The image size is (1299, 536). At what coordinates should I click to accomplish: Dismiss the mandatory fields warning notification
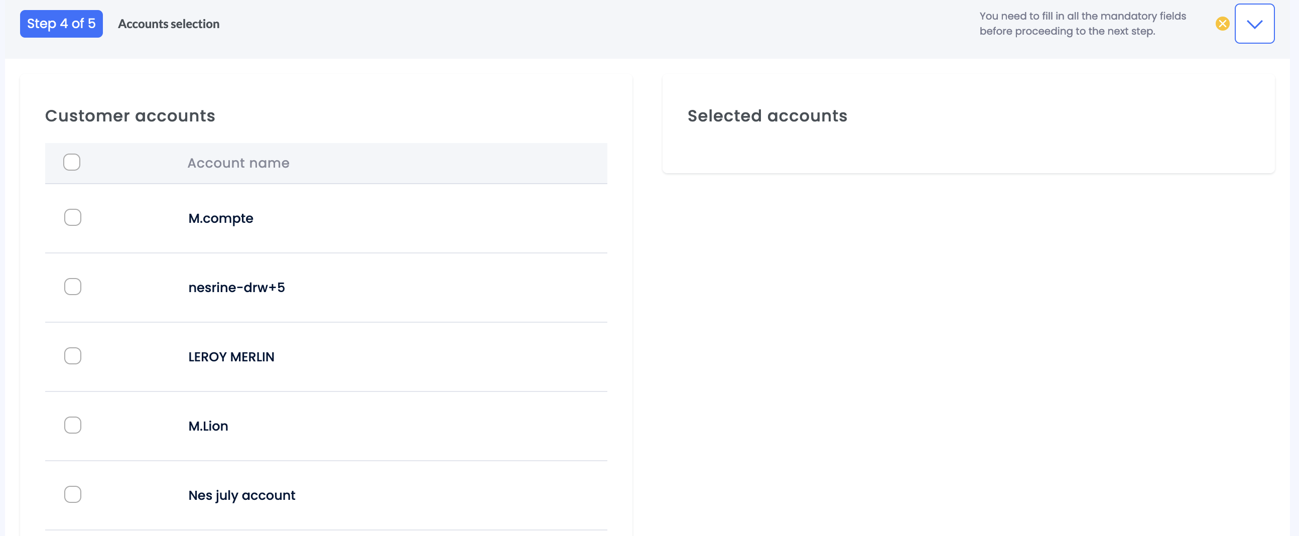1222,23
